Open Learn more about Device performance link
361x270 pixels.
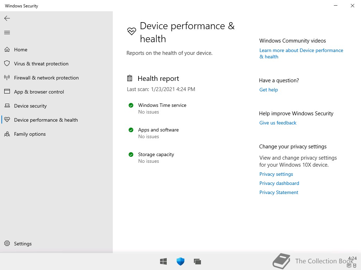(301, 53)
